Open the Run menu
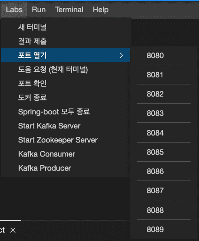 click(x=38, y=9)
